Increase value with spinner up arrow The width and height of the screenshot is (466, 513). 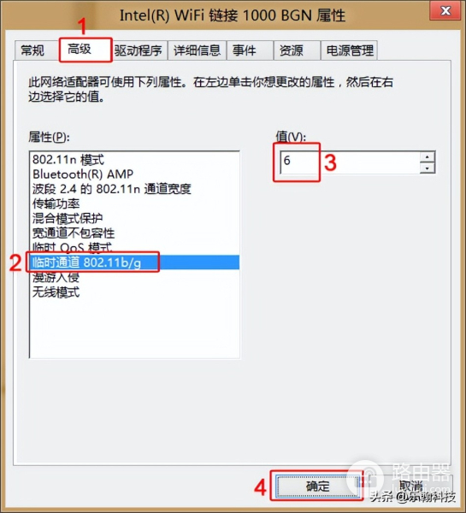pos(427,156)
